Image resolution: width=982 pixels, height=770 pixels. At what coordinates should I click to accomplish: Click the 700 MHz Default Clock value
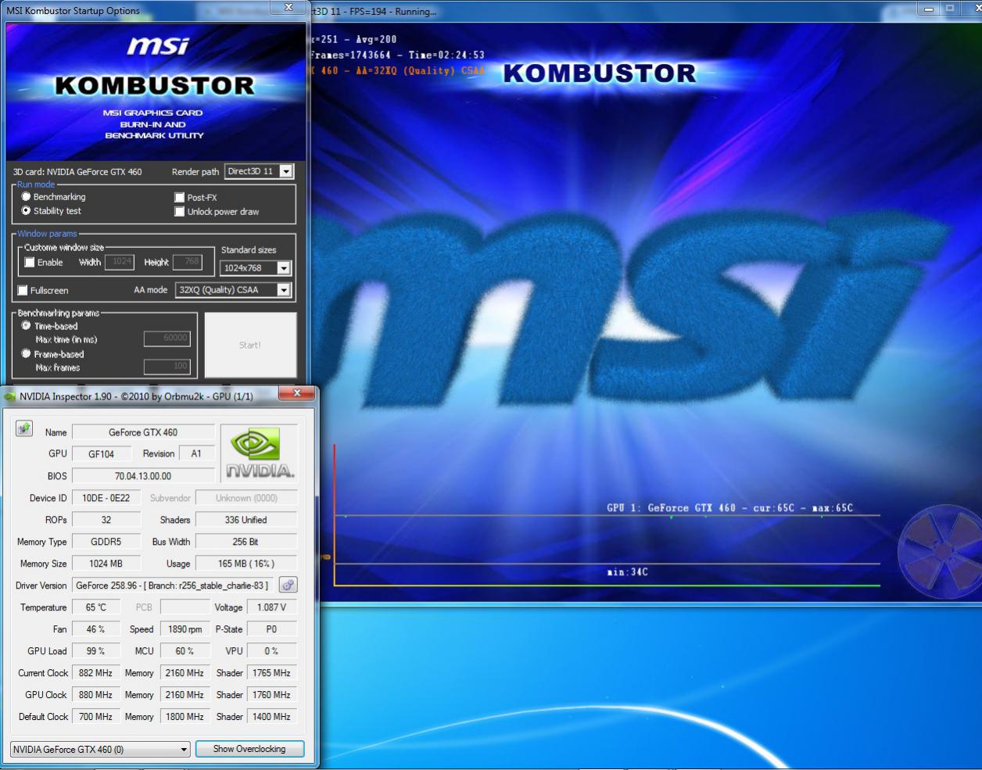tap(96, 717)
